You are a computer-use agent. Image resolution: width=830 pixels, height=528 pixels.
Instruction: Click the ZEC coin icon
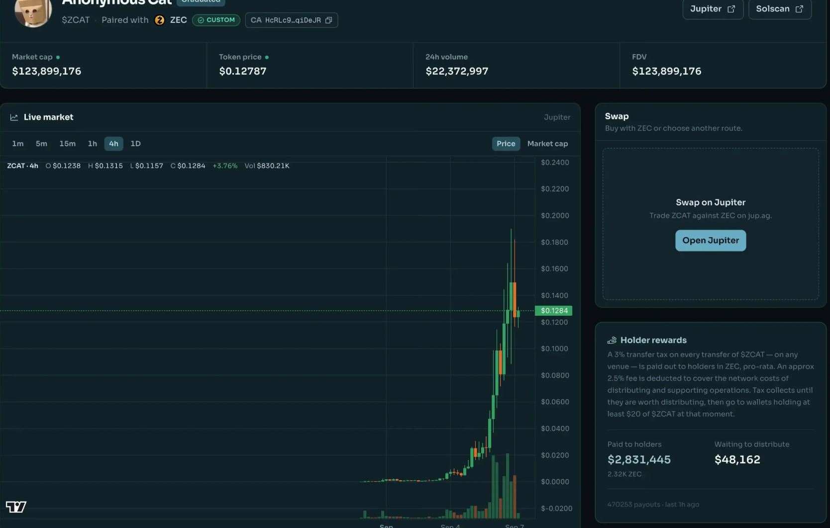coord(160,20)
